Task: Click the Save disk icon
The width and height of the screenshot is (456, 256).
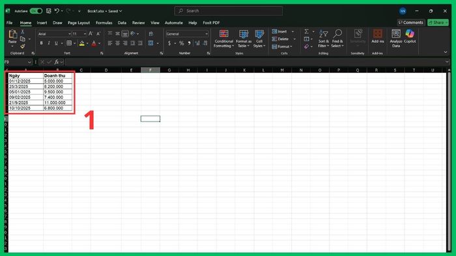Action: click(x=49, y=11)
